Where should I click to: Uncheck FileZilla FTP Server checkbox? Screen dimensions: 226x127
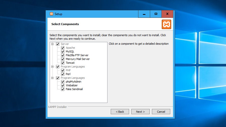tap(63, 55)
